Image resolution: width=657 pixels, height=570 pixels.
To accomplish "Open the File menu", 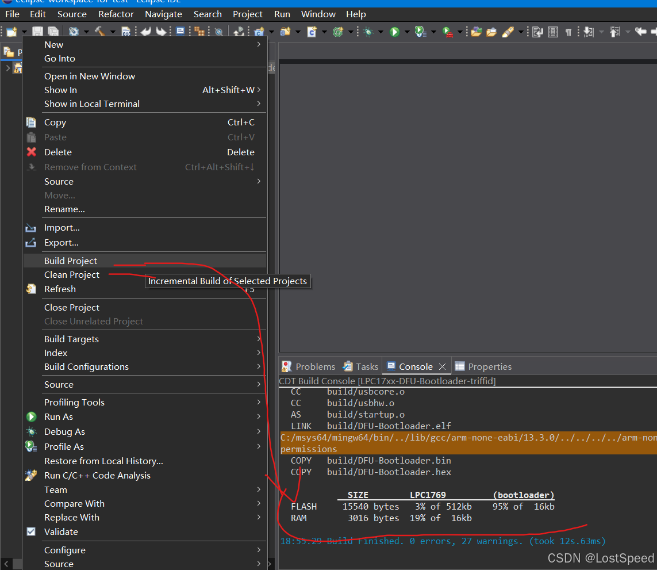I will click(x=12, y=14).
